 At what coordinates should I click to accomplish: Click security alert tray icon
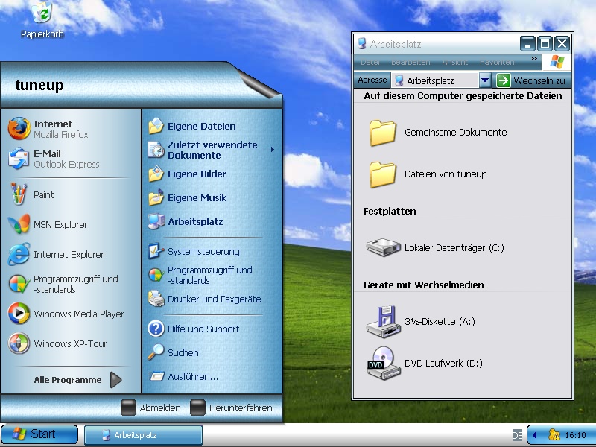[x=554, y=434]
